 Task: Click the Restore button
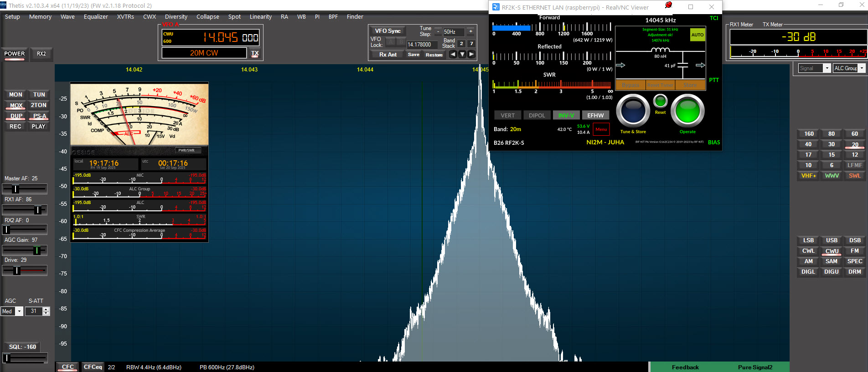click(x=434, y=55)
